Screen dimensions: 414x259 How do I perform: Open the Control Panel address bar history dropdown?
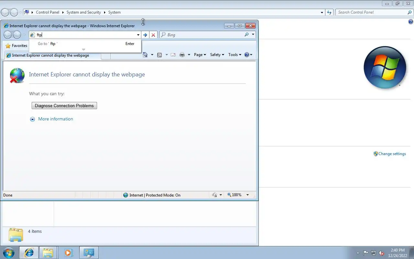[x=322, y=12]
